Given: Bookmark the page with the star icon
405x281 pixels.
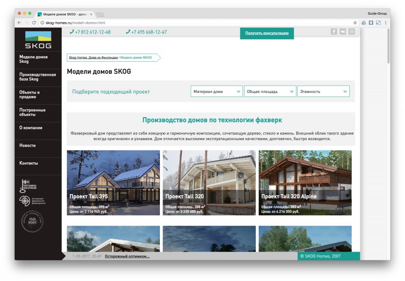Looking at the screenshot, I should tap(355, 23).
